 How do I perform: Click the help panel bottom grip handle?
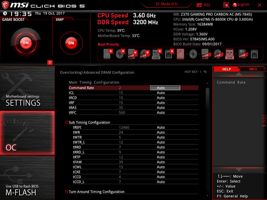point(239,170)
